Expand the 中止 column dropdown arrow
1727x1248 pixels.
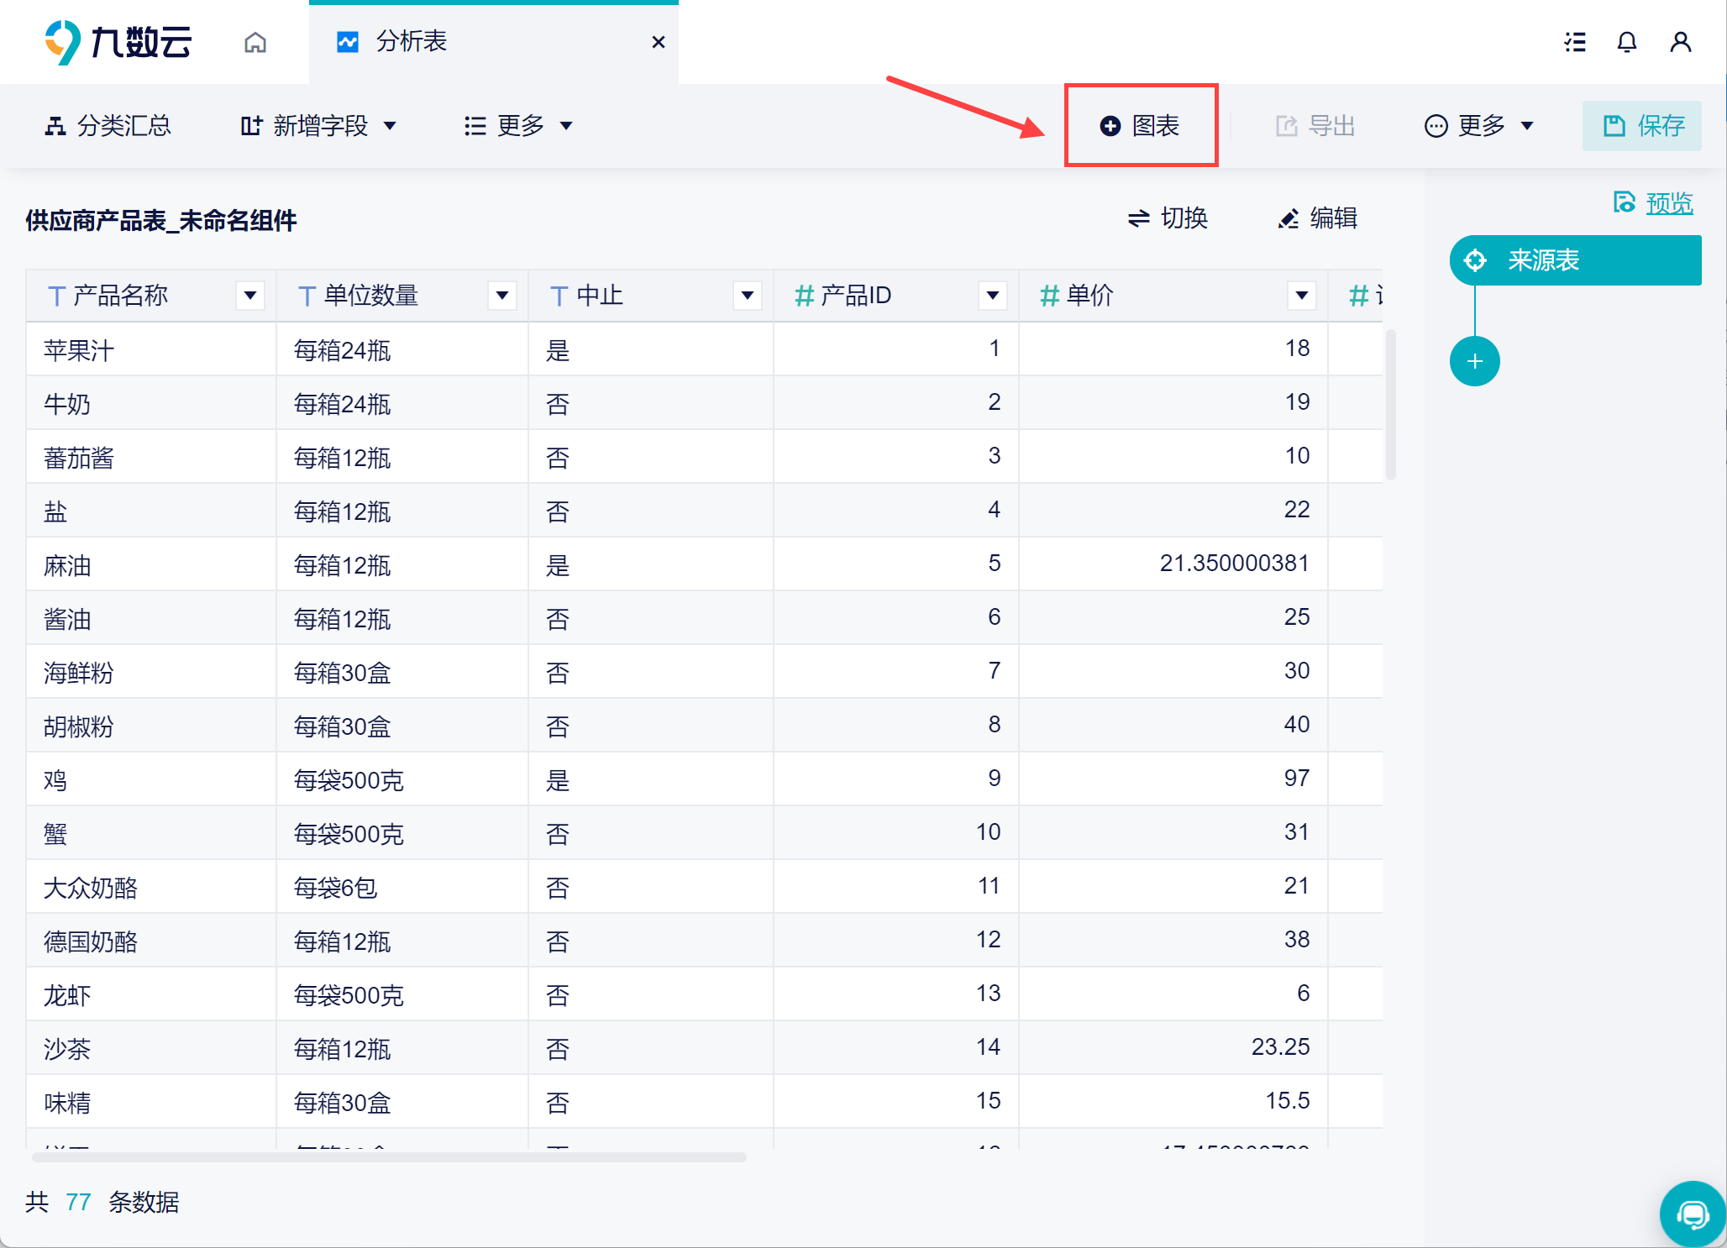point(747,296)
